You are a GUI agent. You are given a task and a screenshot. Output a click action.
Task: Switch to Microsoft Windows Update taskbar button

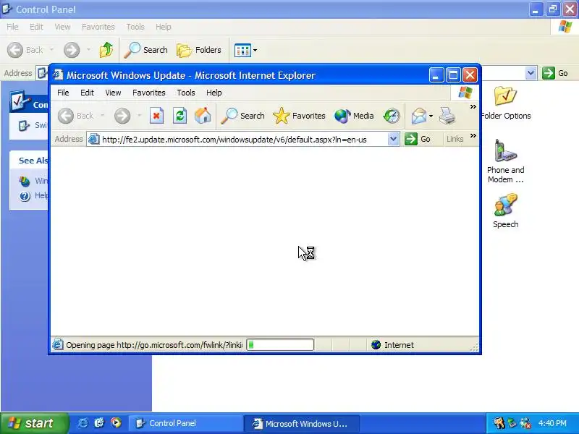[x=301, y=423]
